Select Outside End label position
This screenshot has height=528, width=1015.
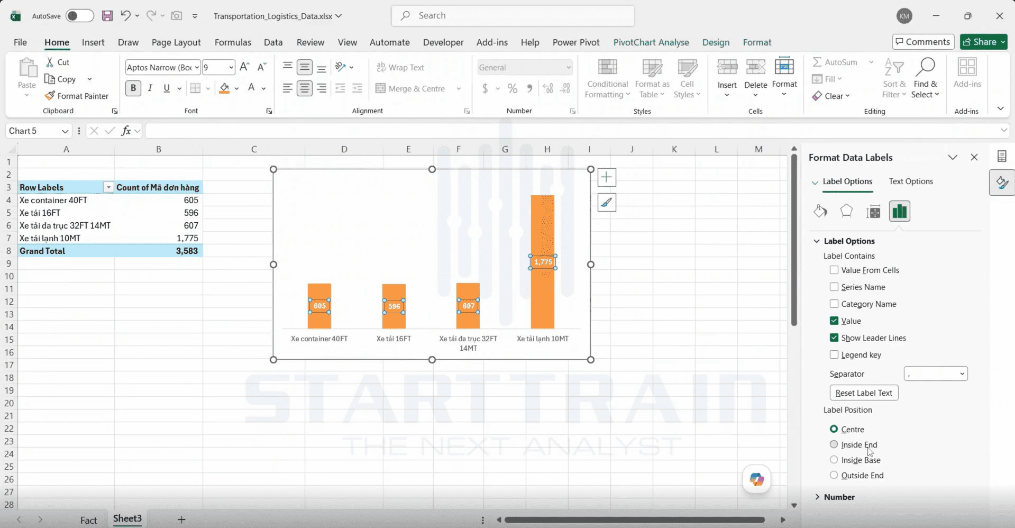coord(834,475)
